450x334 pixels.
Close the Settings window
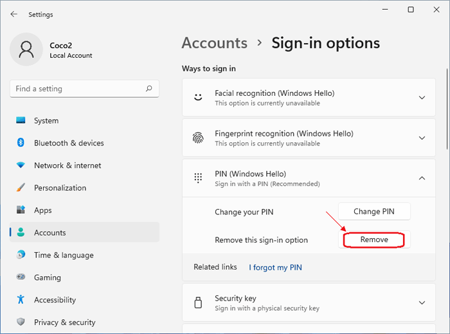[x=437, y=10]
